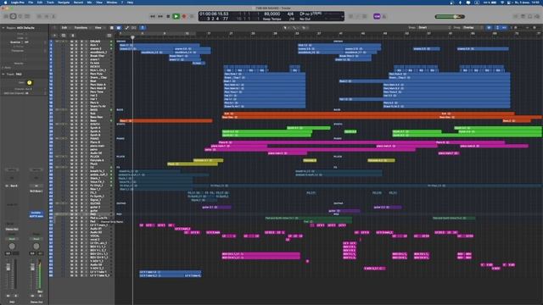The height and width of the screenshot is (305, 543).
Task: Click the Vertical Auto Zoom button
Action: tap(497, 28)
